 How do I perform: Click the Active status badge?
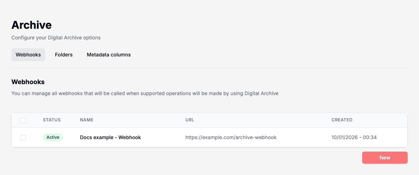point(53,137)
